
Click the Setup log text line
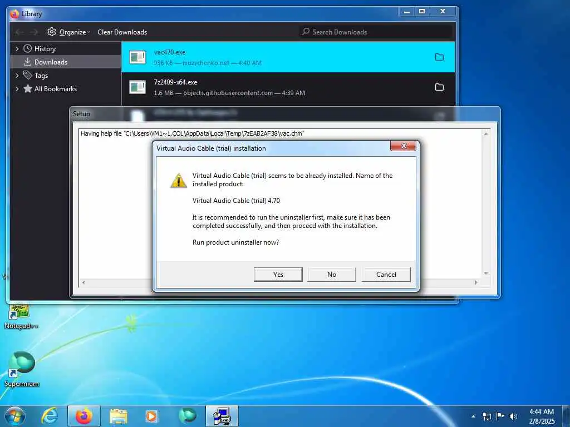(x=193, y=133)
